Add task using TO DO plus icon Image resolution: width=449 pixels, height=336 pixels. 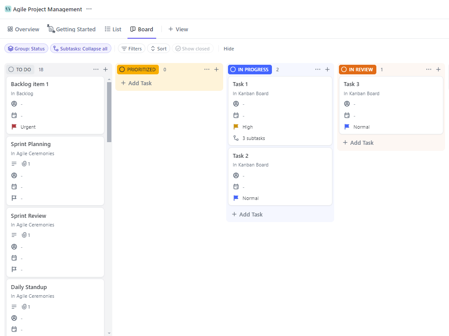pyautogui.click(x=106, y=70)
